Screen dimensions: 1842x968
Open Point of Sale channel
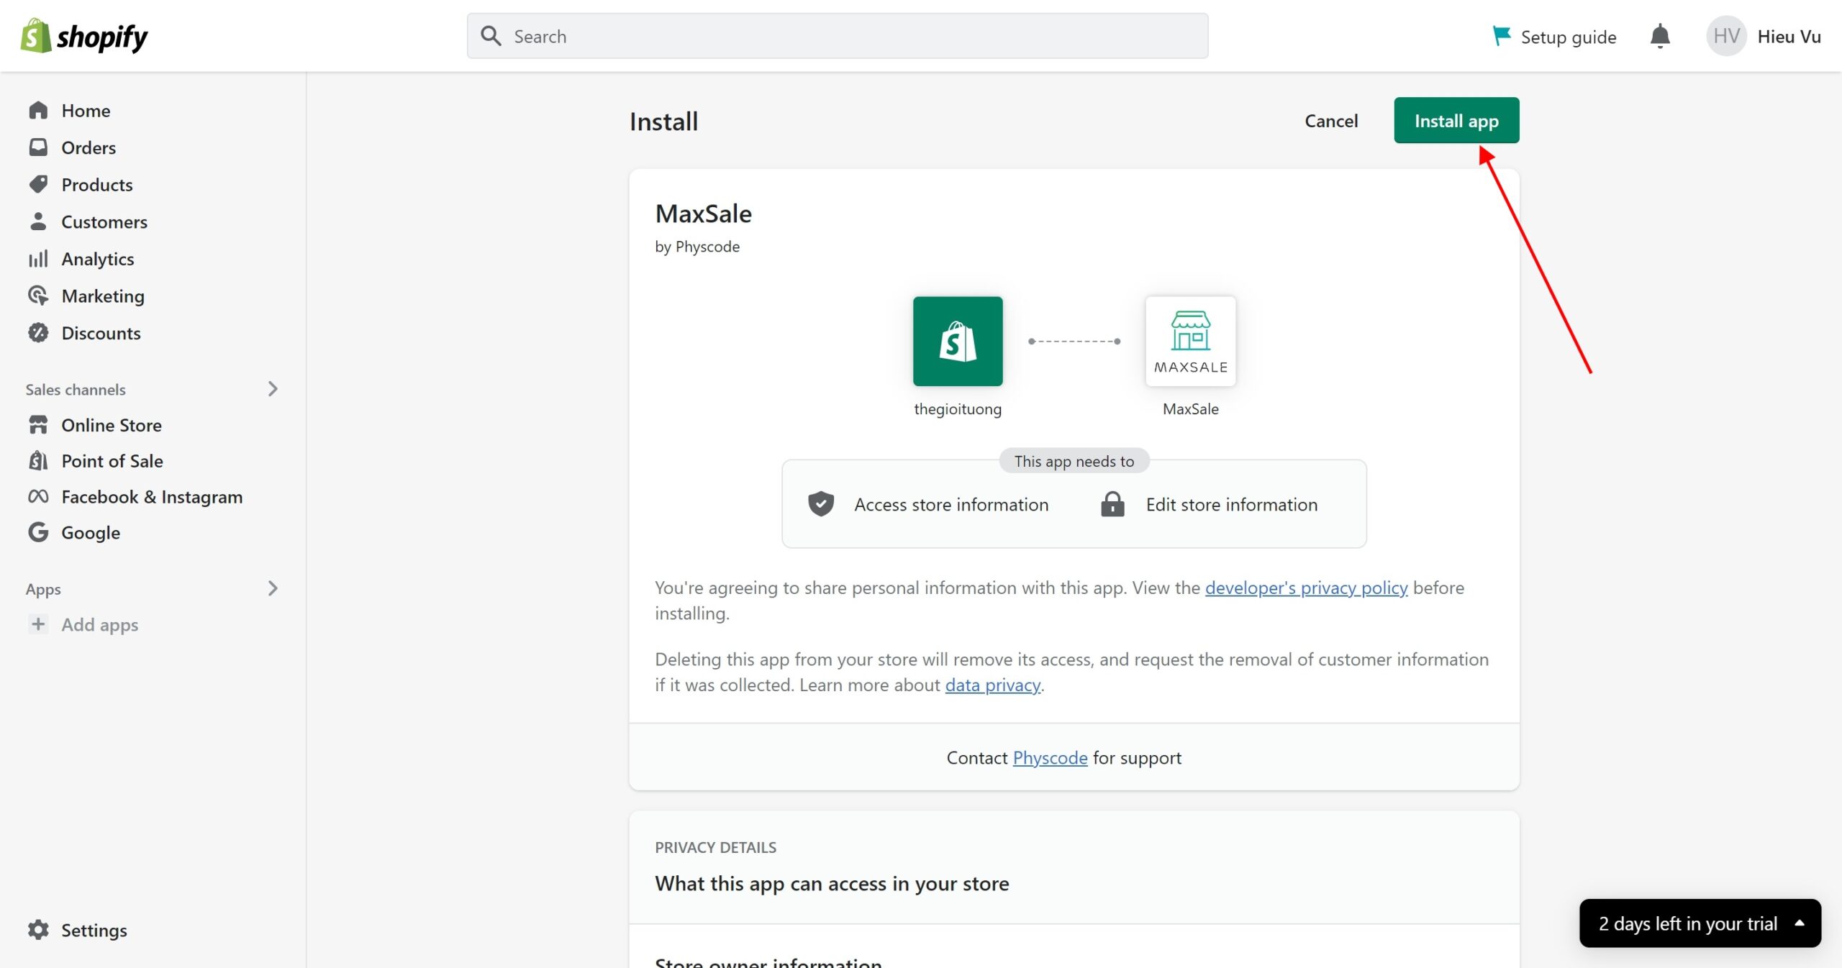112,461
